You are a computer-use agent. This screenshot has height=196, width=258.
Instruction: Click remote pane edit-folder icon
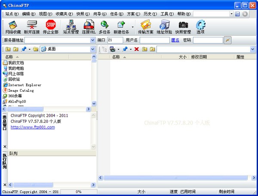click(x=152, y=49)
